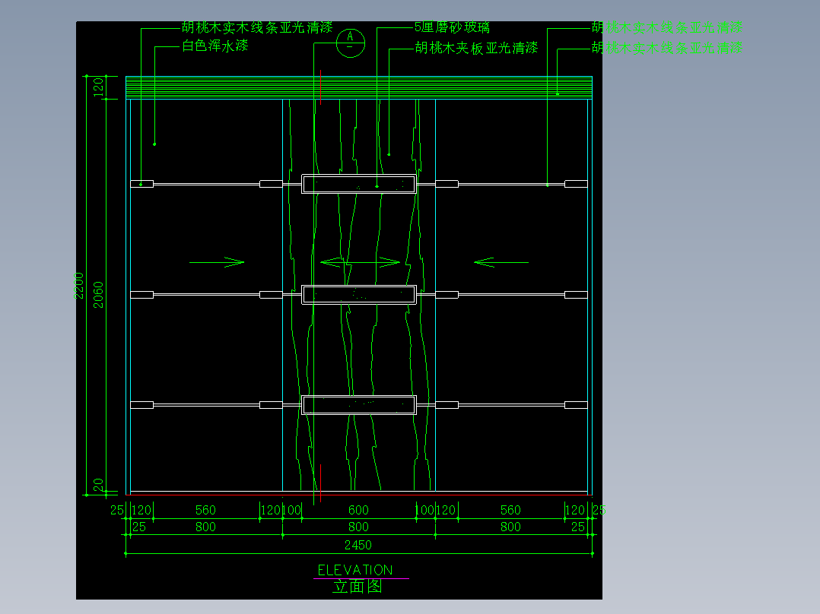
Task: Click the middle frosted glass panel rectangle
Action: coord(359,295)
